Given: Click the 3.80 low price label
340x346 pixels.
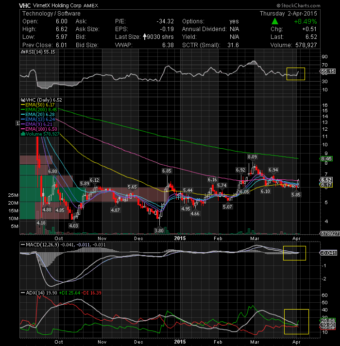Looking at the screenshot, I should pos(159,231).
